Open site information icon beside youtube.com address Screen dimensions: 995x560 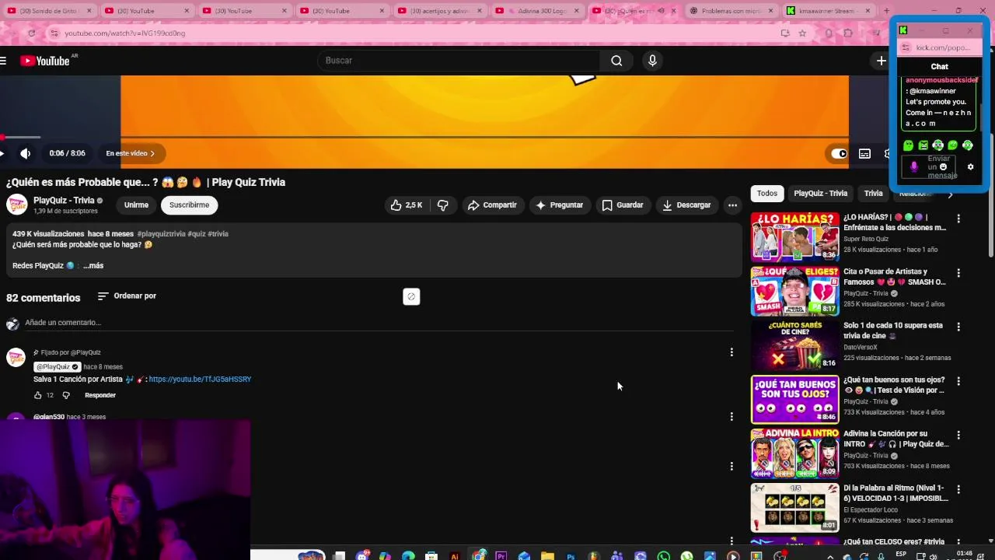coord(54,33)
